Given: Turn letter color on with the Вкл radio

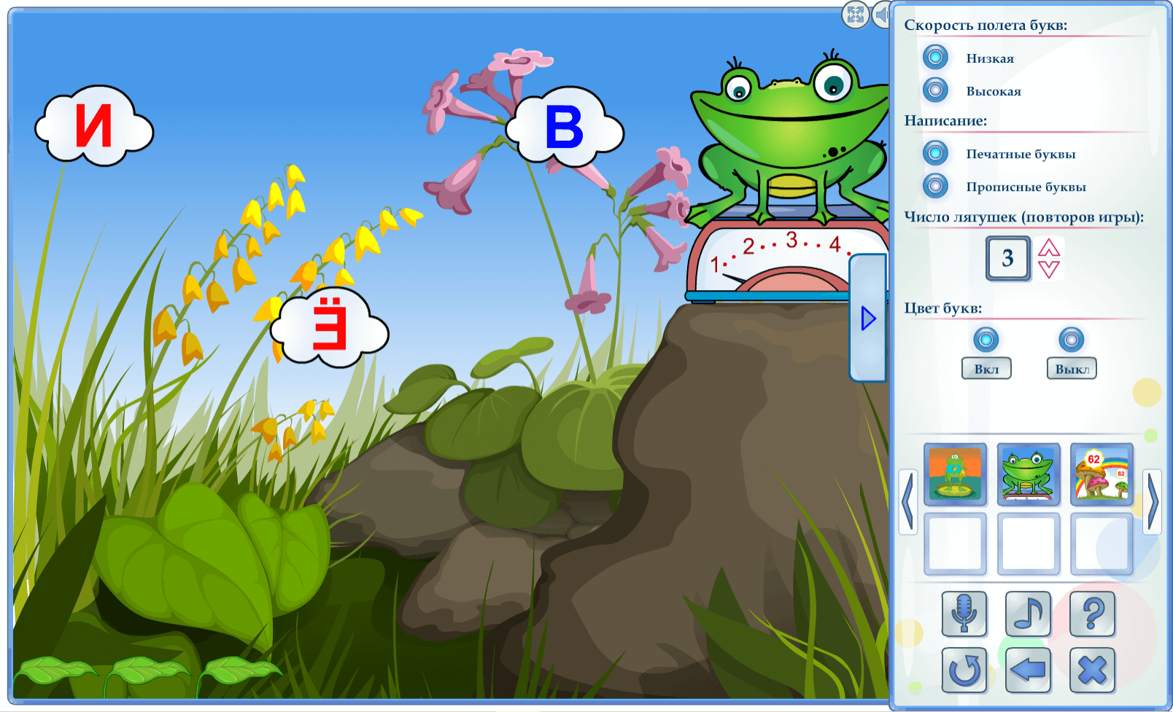Looking at the screenshot, I should coord(986,340).
